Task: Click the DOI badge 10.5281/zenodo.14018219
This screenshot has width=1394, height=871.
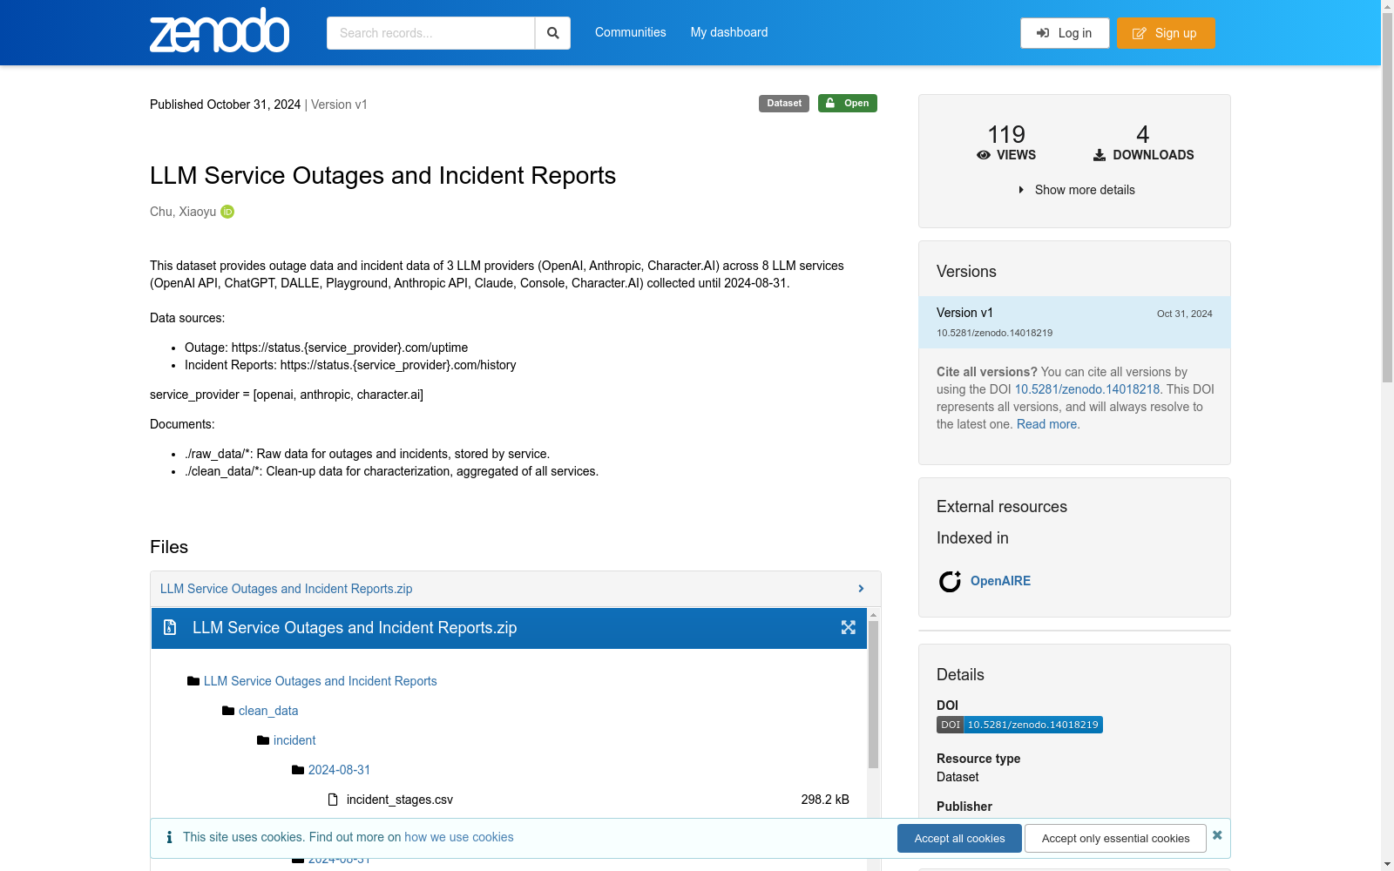Action: point(1019,725)
